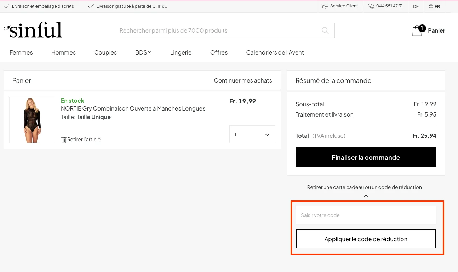Expand 'Retirer une carte cadeau ou un code de réduction'
The height and width of the screenshot is (272, 458).
pyautogui.click(x=365, y=187)
